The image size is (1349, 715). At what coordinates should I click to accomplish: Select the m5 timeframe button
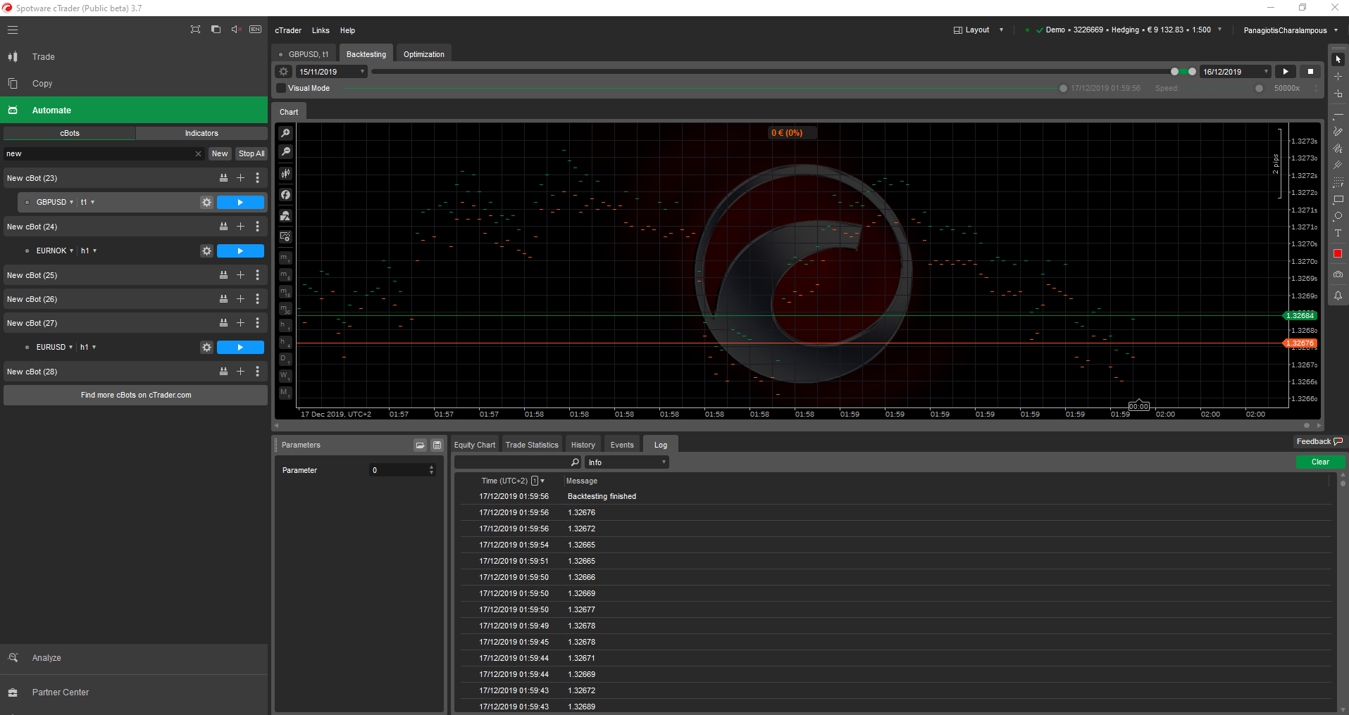point(285,275)
